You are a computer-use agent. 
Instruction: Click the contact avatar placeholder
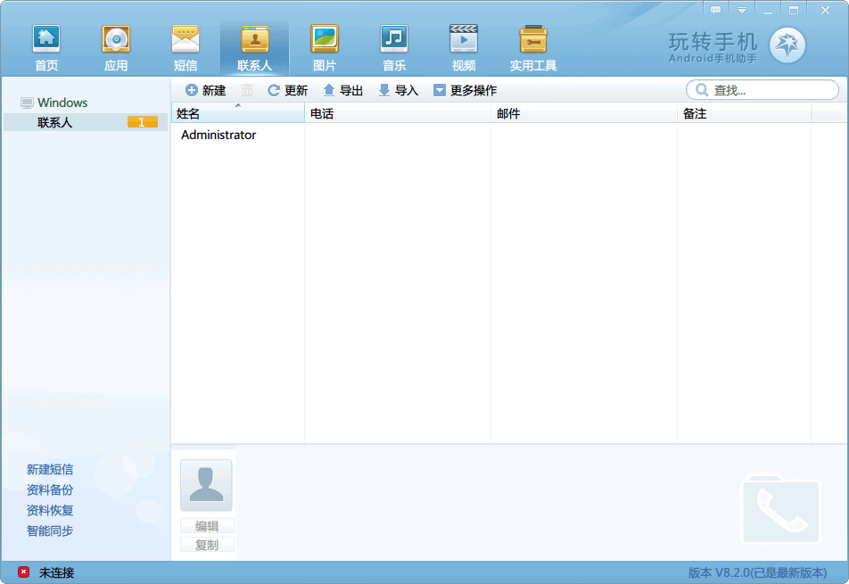click(x=206, y=485)
